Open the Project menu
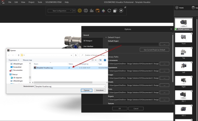This screenshot has height=121, width=198. (31, 2)
